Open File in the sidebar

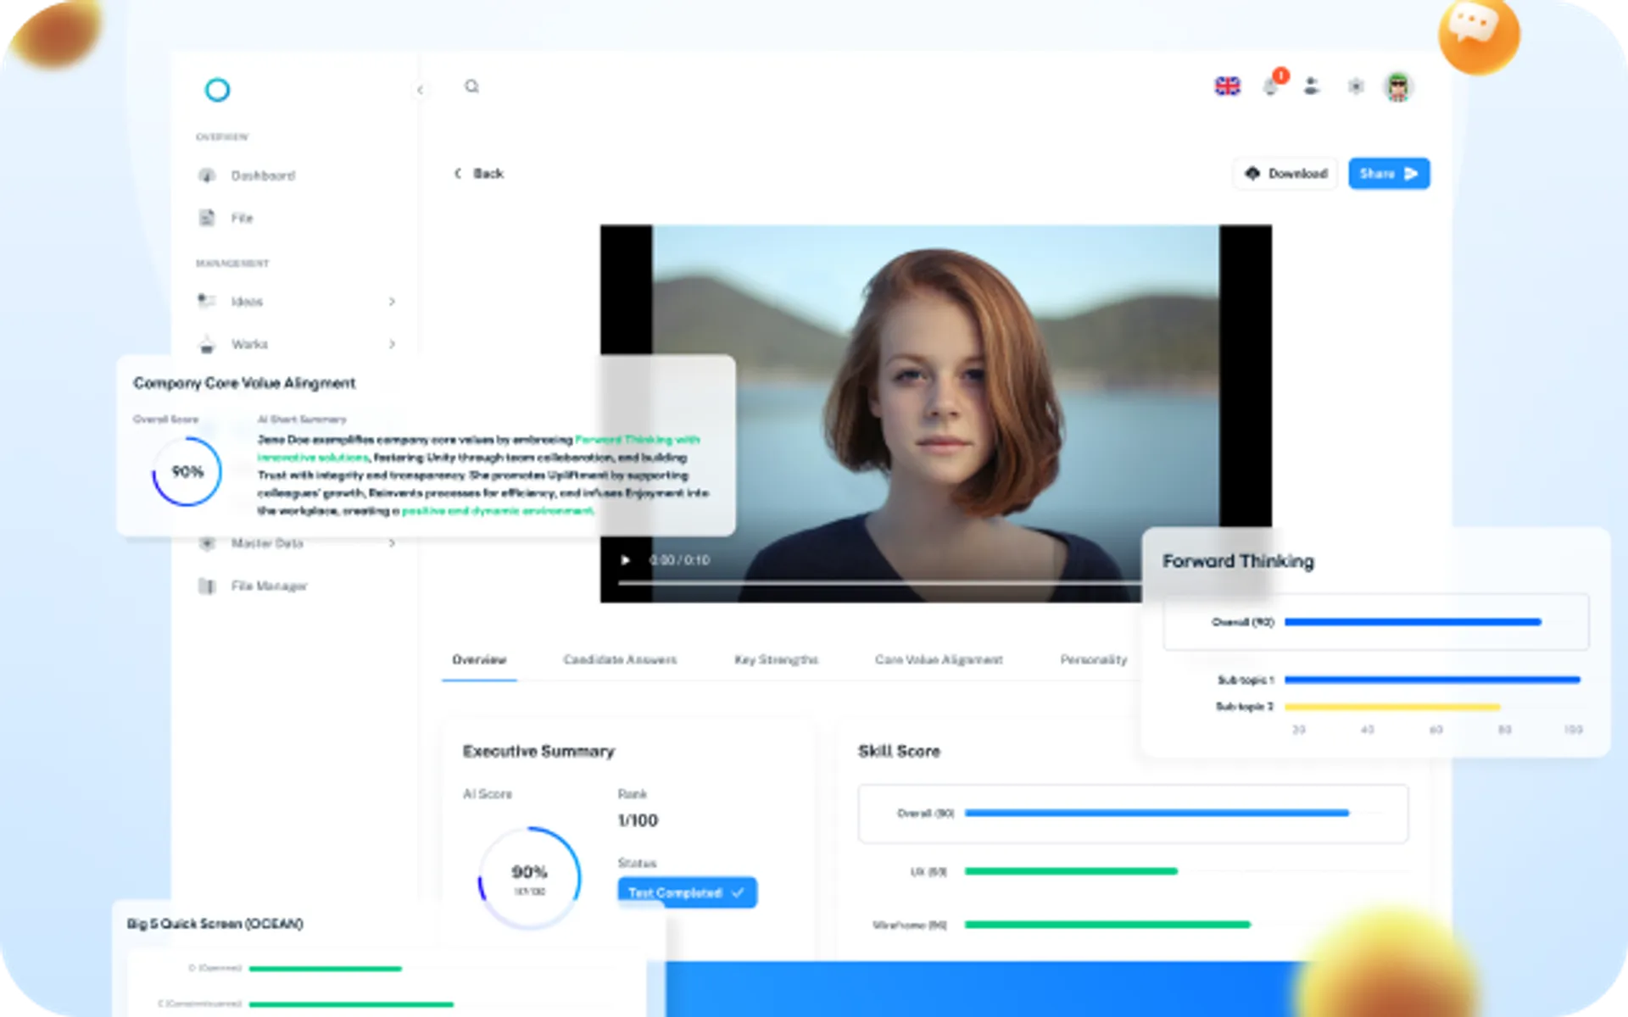[242, 218]
